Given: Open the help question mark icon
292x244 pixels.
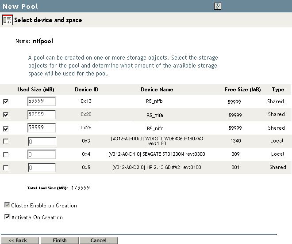Looking at the screenshot, I should coord(218,6).
